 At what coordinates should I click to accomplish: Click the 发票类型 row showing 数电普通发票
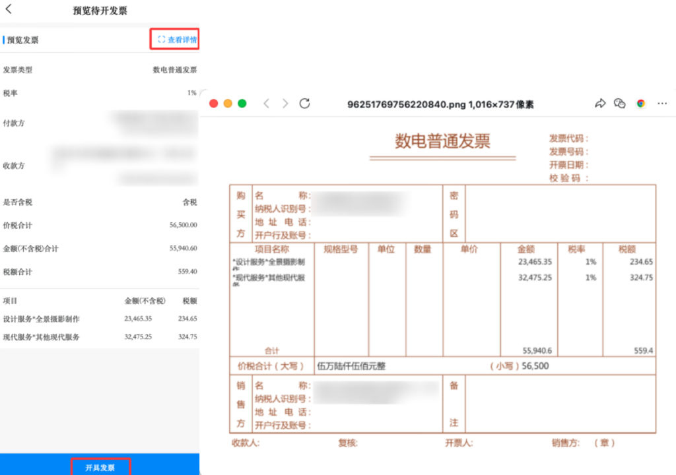(99, 70)
